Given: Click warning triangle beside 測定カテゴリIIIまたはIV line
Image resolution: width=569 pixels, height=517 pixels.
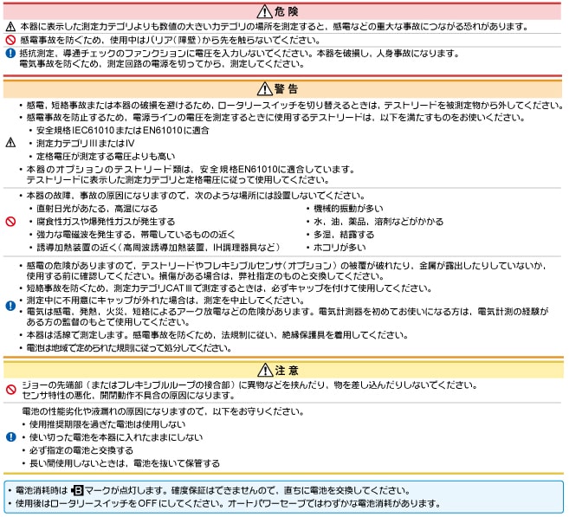Looking at the screenshot, I should (x=10, y=143).
